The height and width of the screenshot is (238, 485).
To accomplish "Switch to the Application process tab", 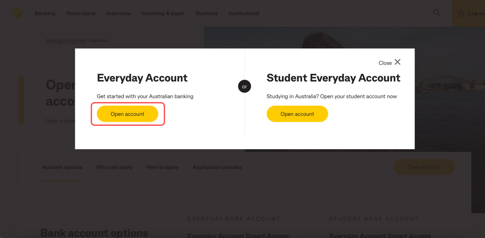I will 217,167.
